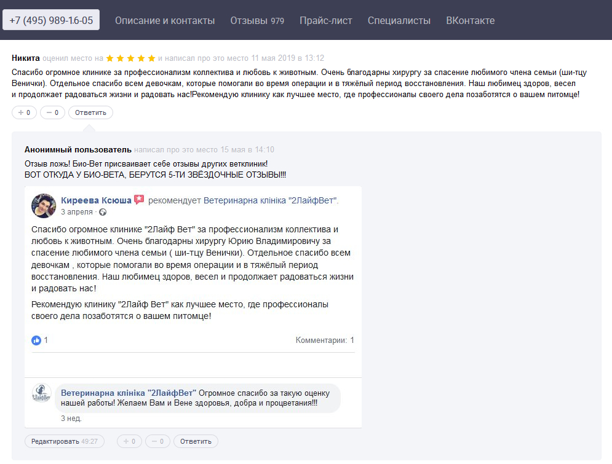Click the recommendation badge next to Киреева Ксюша

(139, 200)
